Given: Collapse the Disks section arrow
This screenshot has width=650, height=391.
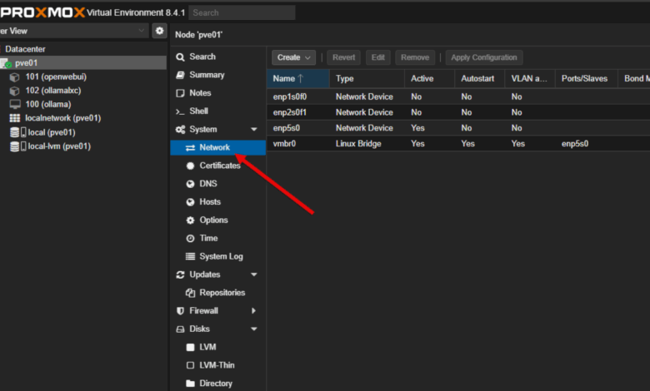Looking at the screenshot, I should tap(253, 329).
